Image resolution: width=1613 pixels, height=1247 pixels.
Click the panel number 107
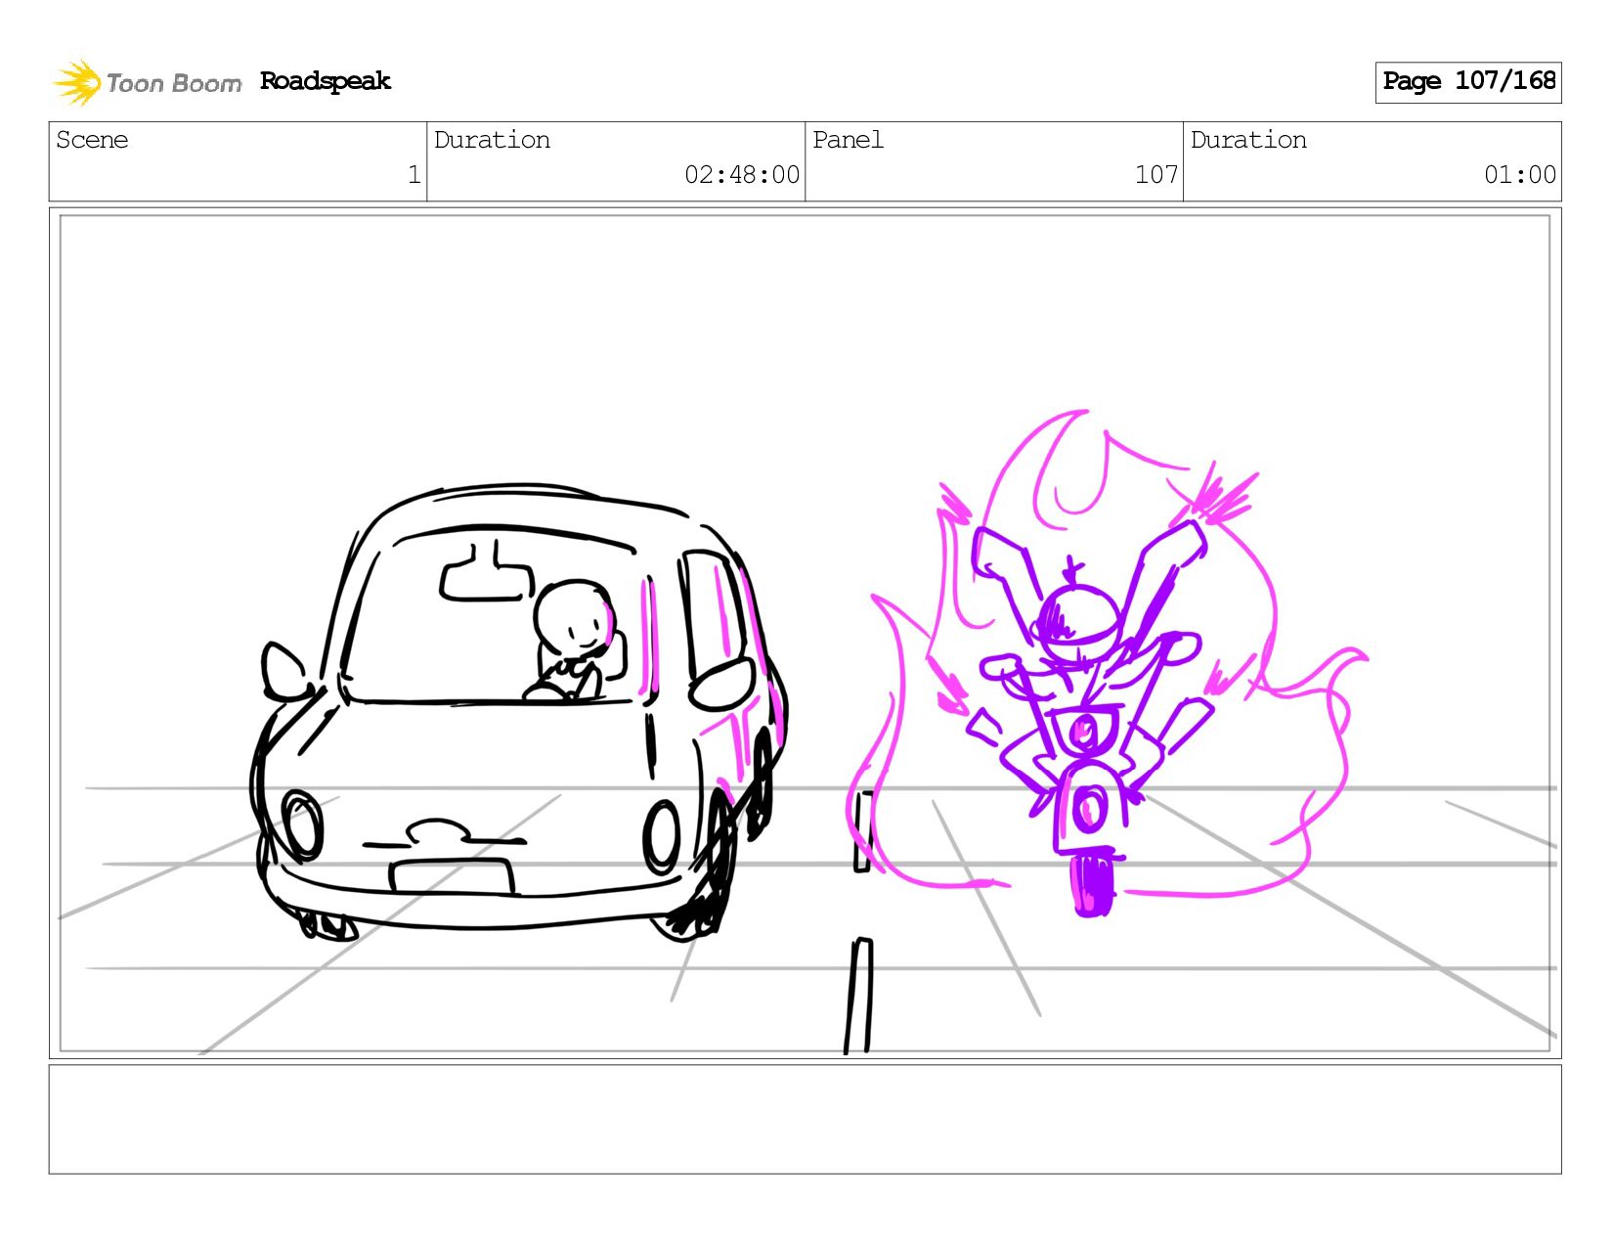(x=1156, y=175)
